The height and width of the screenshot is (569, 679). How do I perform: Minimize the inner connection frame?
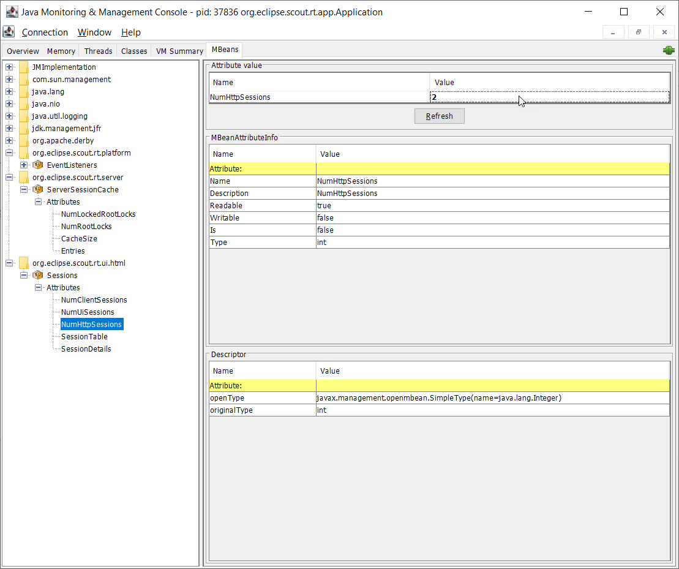(613, 32)
